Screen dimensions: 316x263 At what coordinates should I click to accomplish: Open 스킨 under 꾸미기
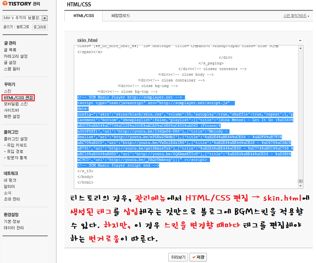click(x=7, y=91)
